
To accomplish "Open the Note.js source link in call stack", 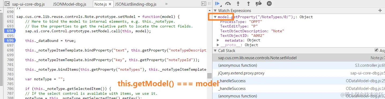I will tap(378, 58).
